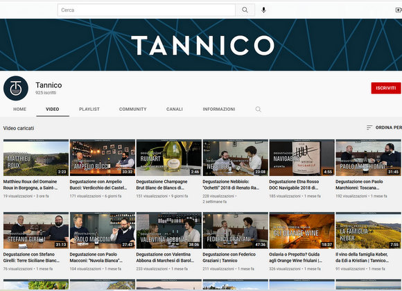Open title Degustazione con Paolo Macconi
Image resolution: width=402 pixels, height=291 pixels.
(x=96, y=258)
